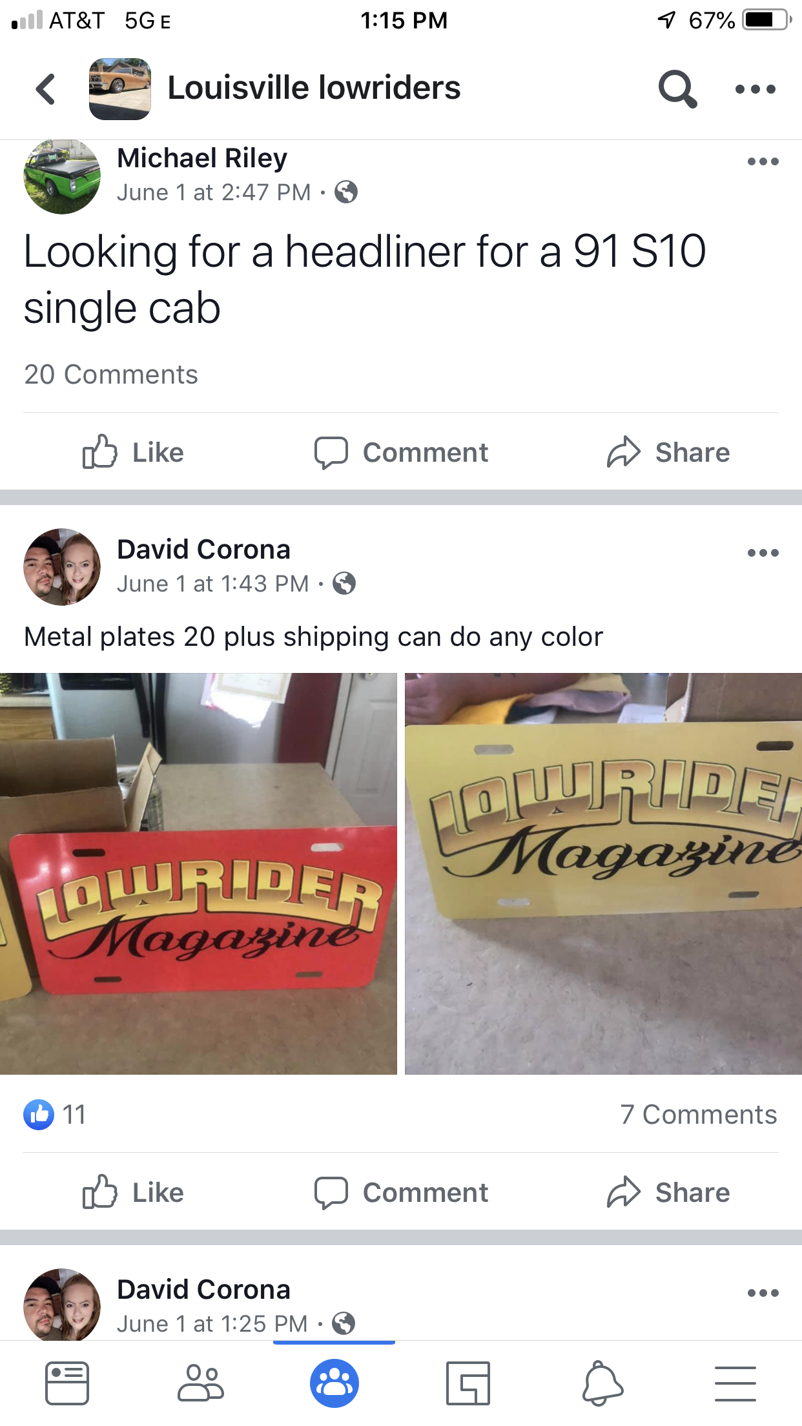
Task: View the 11 likes reaction count
Action: click(55, 1115)
